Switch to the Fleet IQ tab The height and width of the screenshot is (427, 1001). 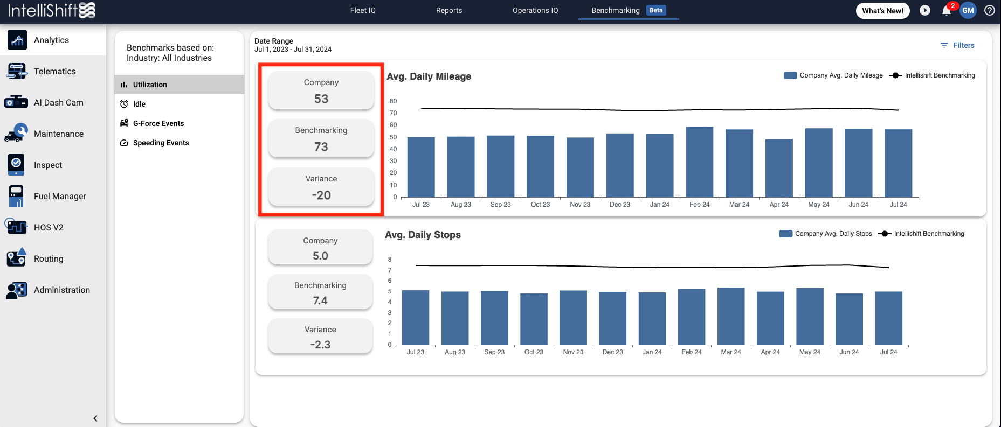tap(363, 10)
